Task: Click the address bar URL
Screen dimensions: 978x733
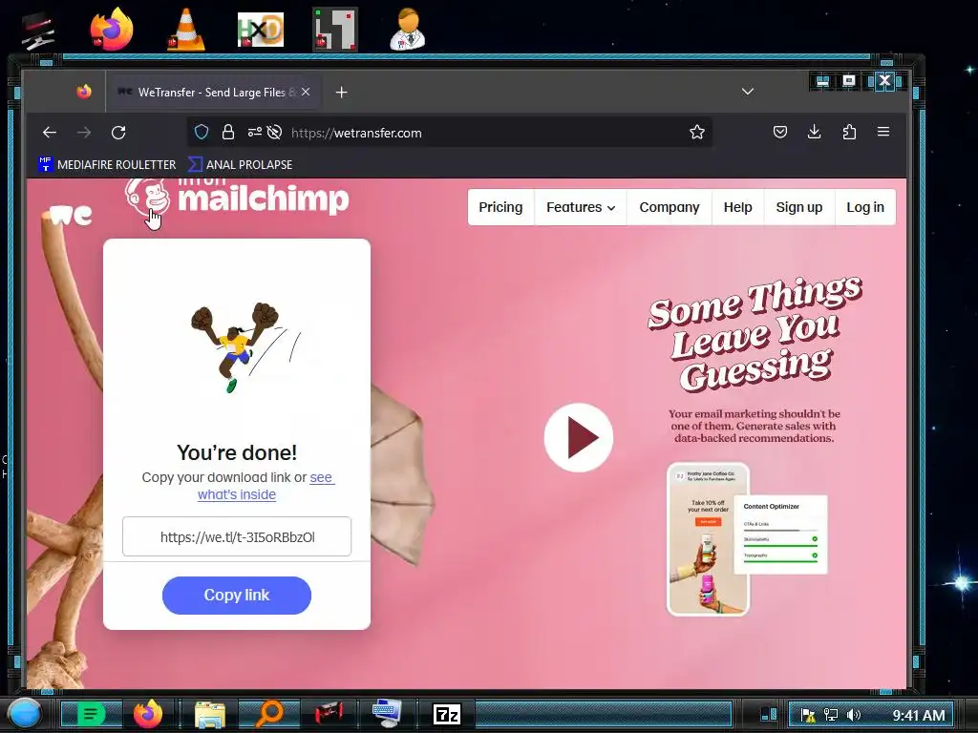Action: click(356, 133)
